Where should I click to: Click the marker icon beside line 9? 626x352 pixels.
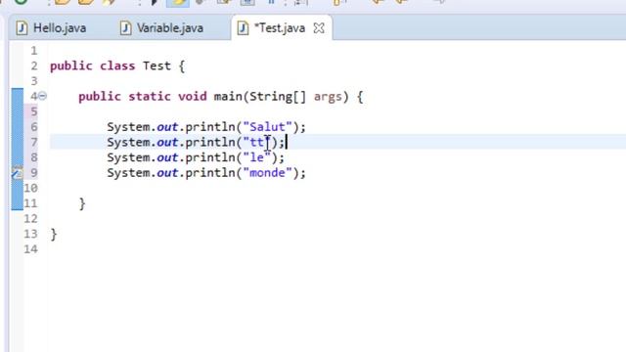coord(17,173)
